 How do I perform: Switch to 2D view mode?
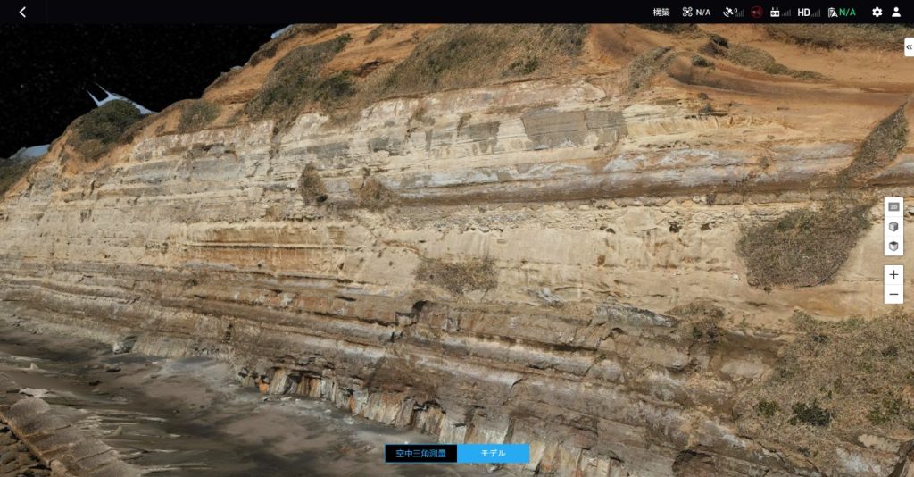(x=893, y=207)
